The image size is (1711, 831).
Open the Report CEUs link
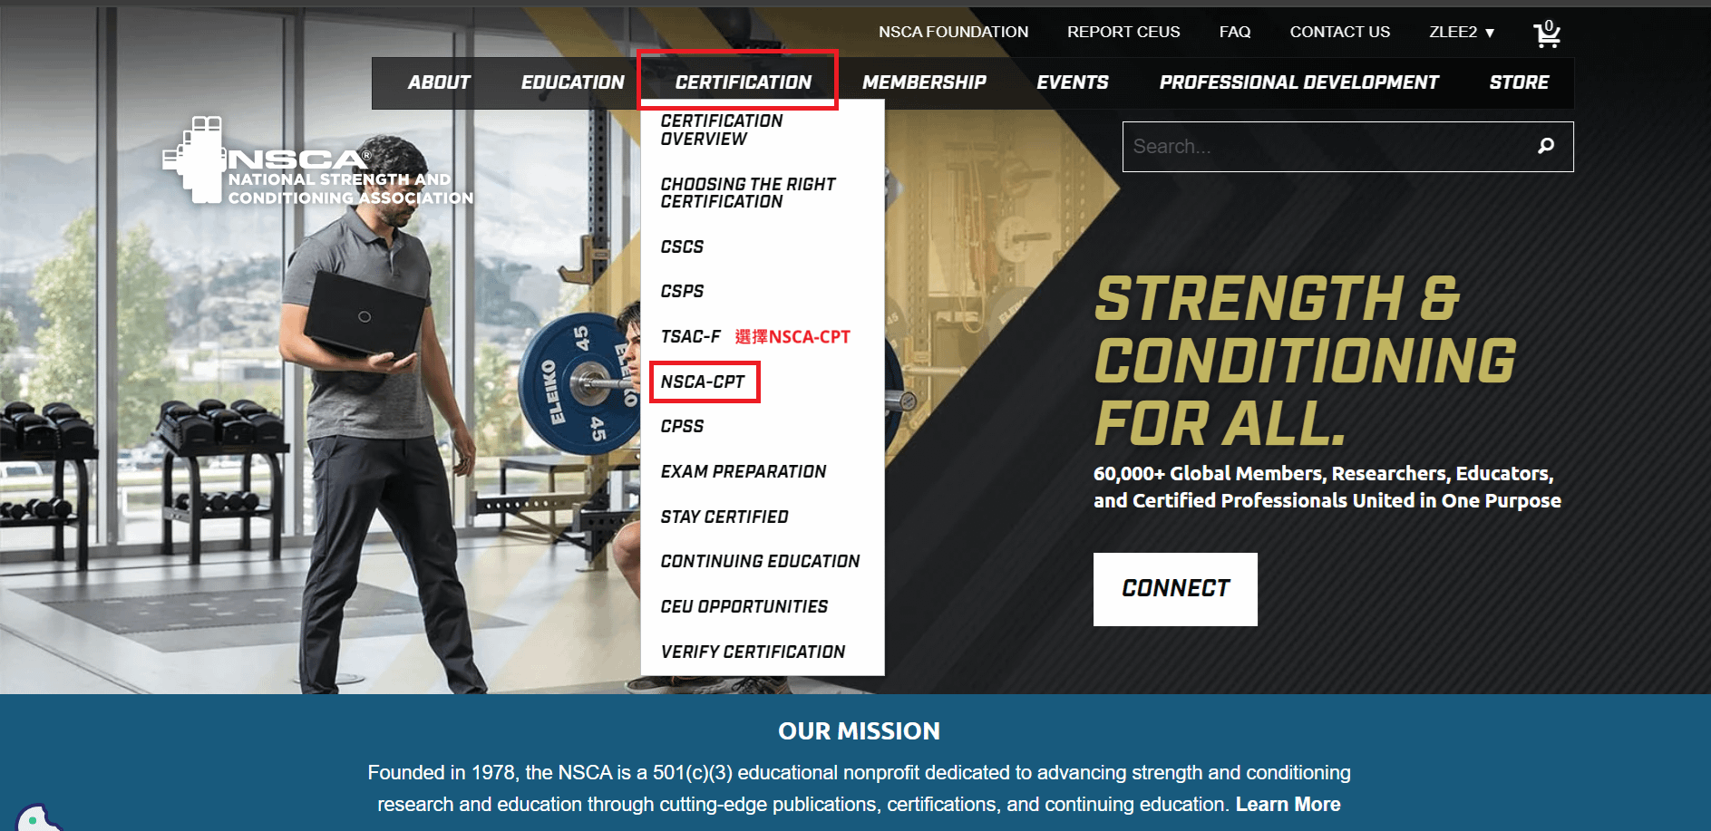1123,32
